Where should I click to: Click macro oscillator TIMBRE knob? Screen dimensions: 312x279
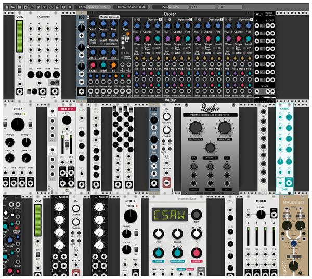(159, 253)
